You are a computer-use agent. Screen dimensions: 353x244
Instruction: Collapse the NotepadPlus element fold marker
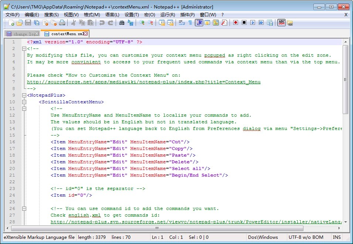pos(24,95)
